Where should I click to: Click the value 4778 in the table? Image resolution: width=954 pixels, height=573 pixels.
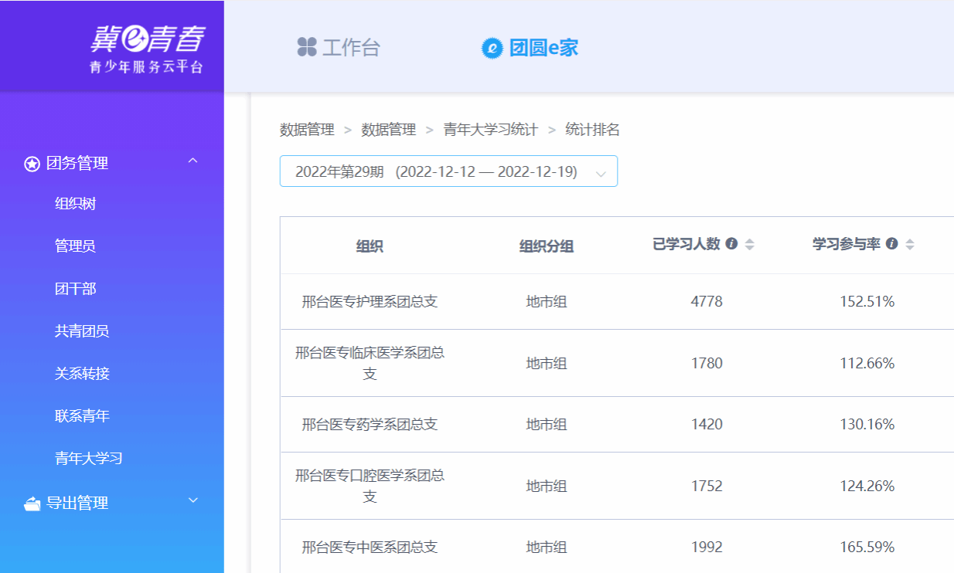tap(707, 302)
